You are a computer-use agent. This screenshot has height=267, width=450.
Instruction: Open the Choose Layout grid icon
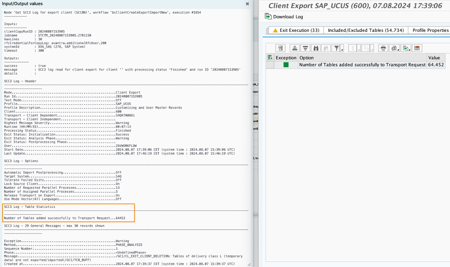click(417, 48)
